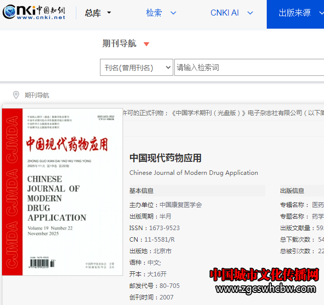The width and height of the screenshot is (324, 305).
Task: Open the 检索 menu item
Action: 154,13
